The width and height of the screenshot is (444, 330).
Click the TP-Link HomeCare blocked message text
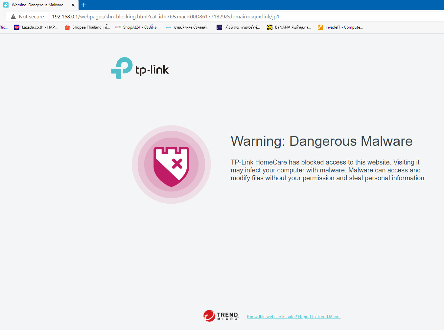[328, 170]
